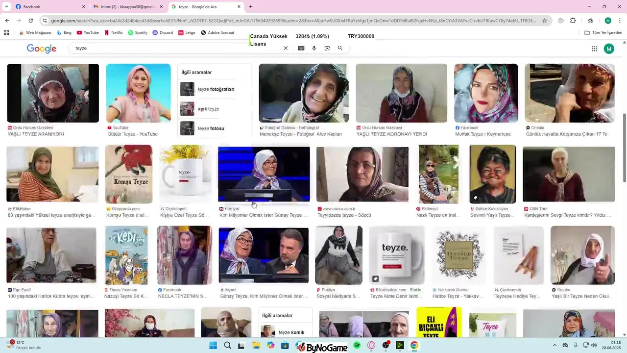Open the Discord bookmark
The image size is (627, 353).
tap(163, 33)
